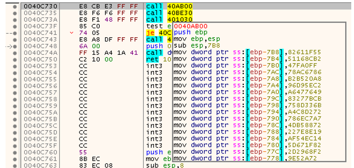Image resolution: width=354 pixels, height=168 pixels.
Task: Click tooltip line with value 47FA0FF
Action: tap(246, 65)
